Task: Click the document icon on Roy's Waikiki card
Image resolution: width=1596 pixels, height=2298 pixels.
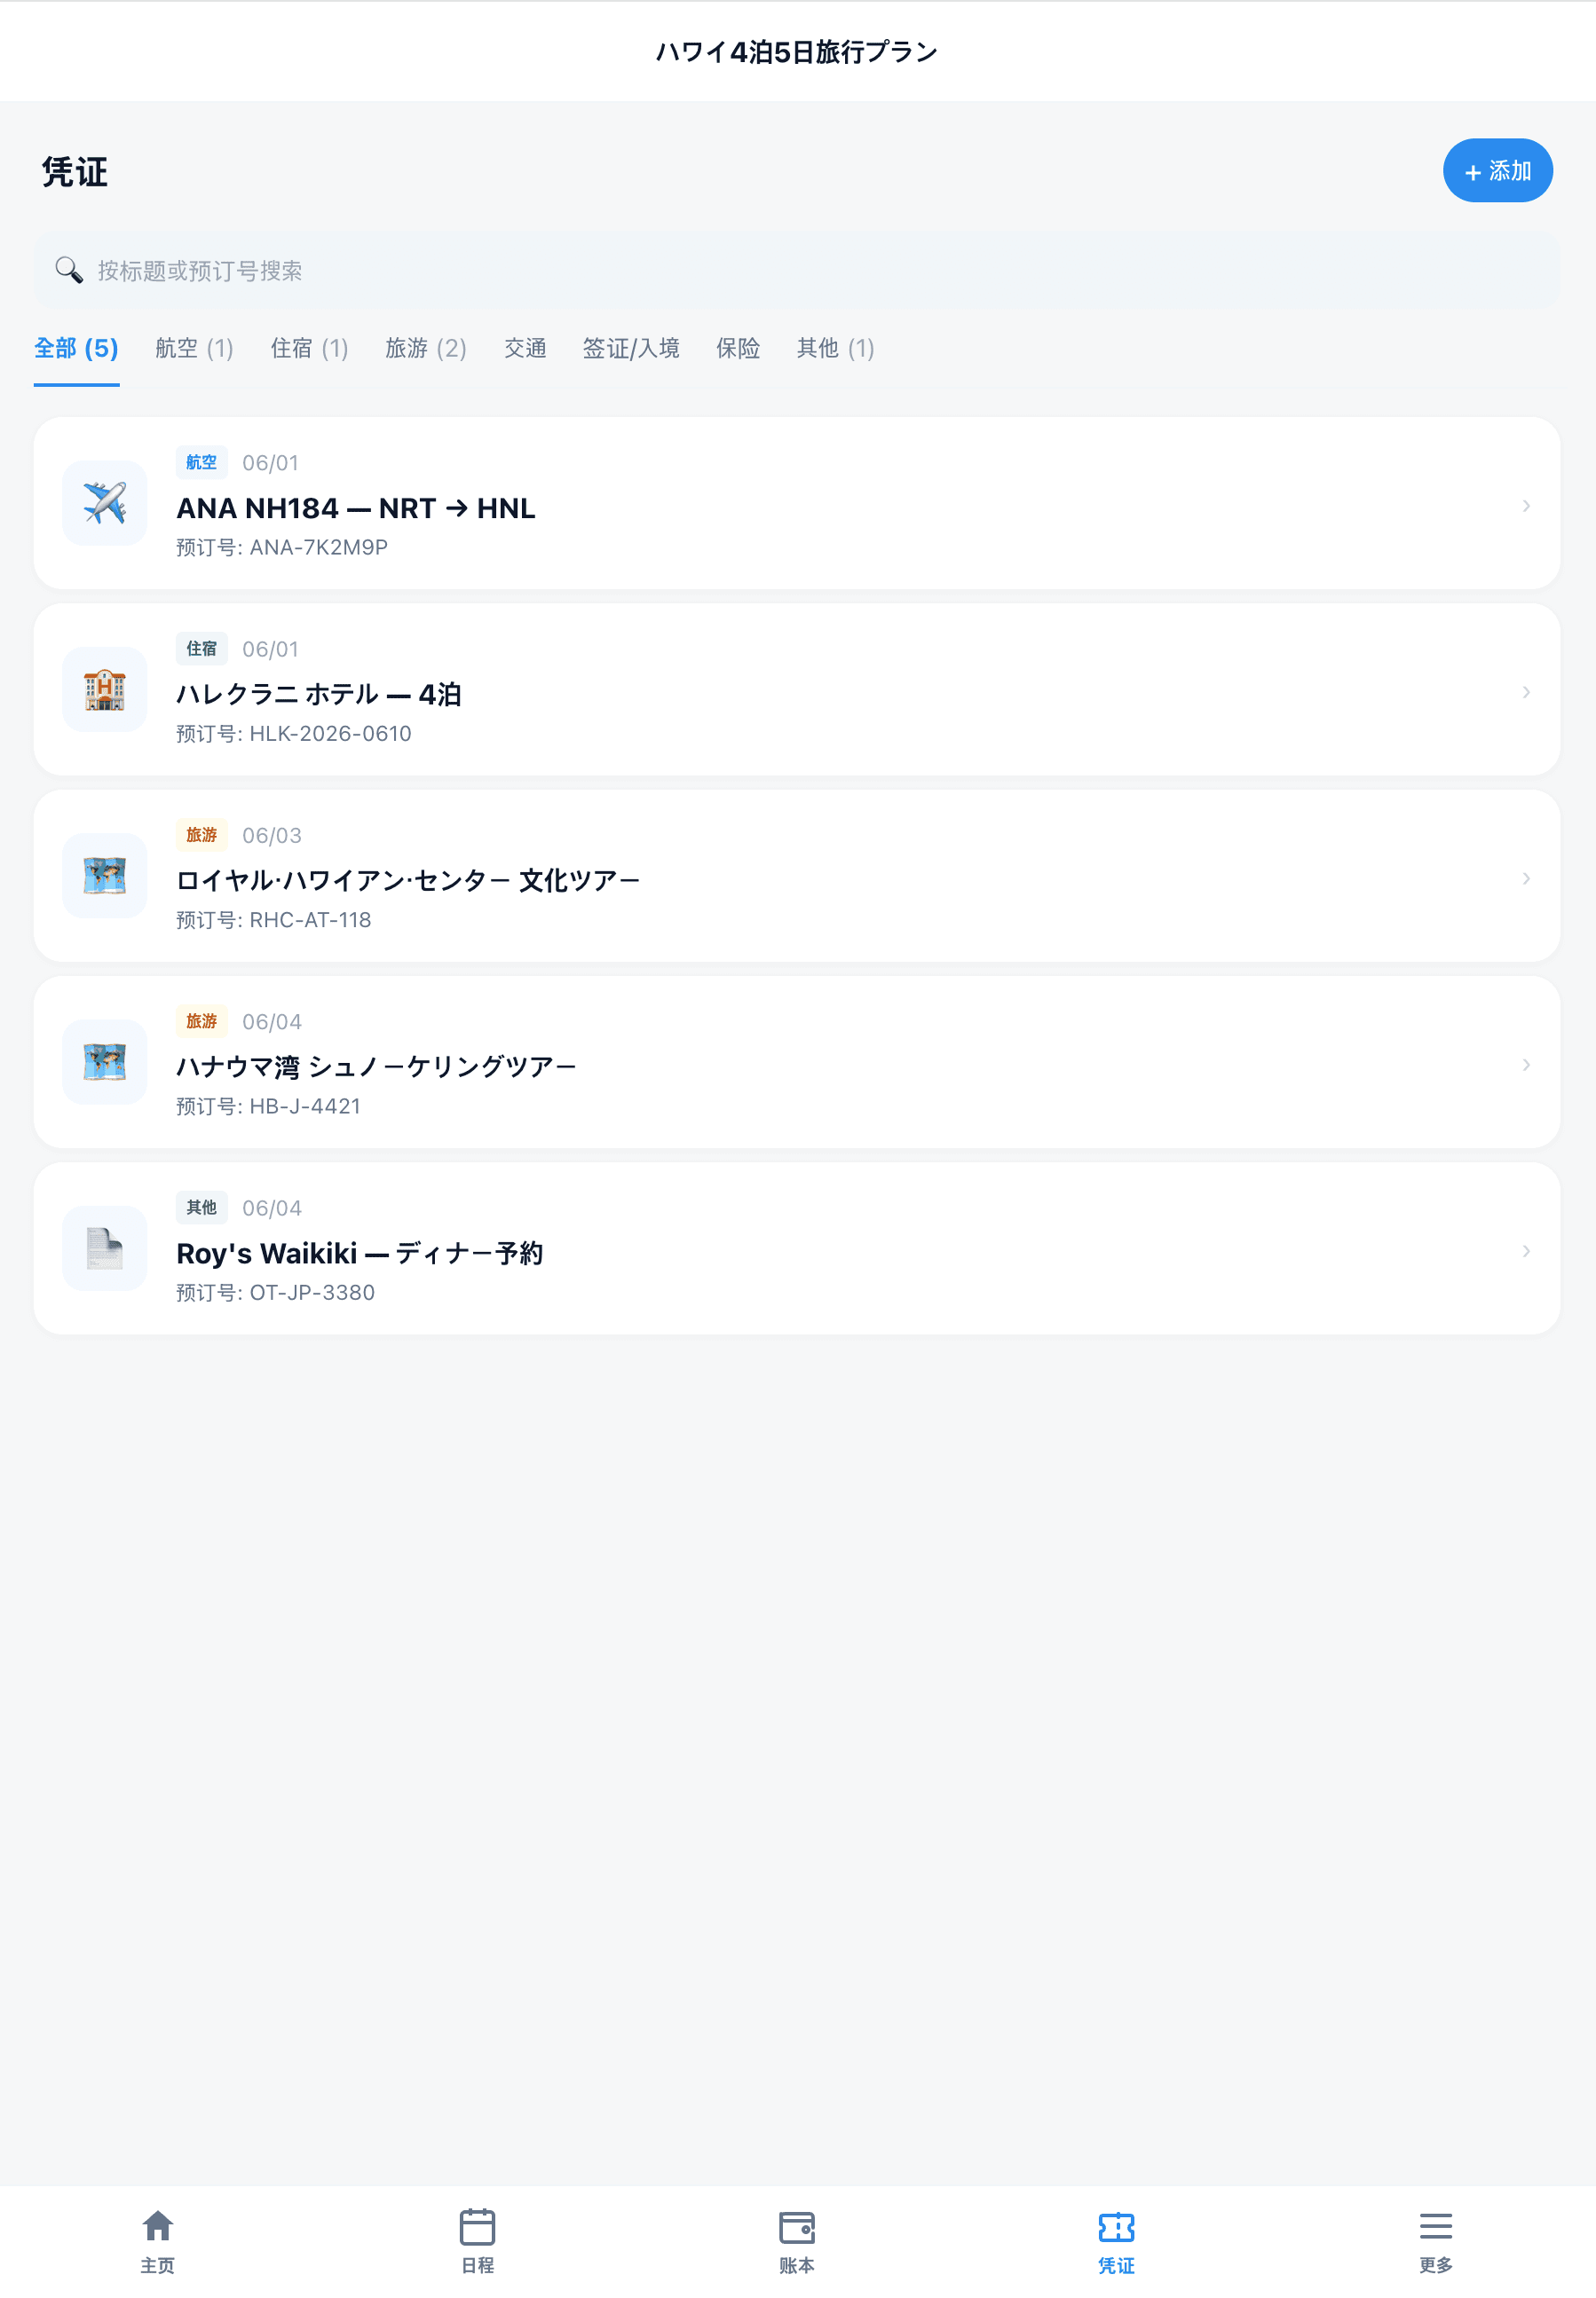Action: [104, 1248]
